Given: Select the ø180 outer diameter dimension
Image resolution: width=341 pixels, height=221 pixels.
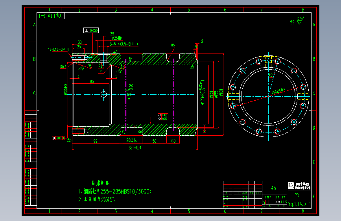Looking at the screenshot, I should point(221,92).
